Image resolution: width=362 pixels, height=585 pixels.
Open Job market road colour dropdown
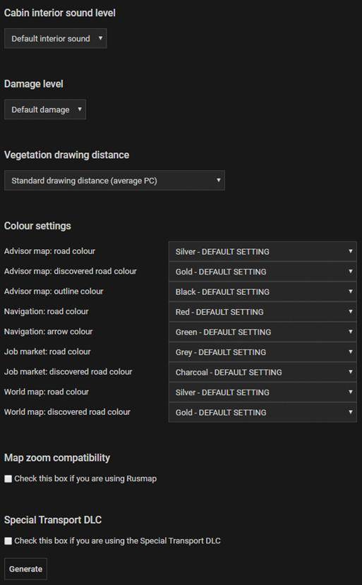[x=263, y=352]
